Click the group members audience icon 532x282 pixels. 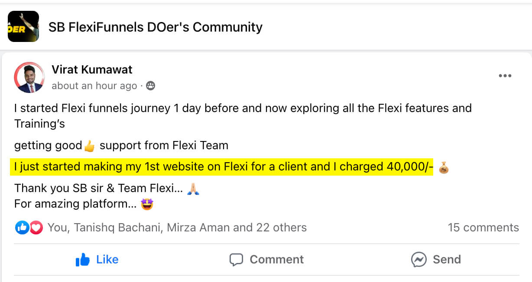point(150,86)
